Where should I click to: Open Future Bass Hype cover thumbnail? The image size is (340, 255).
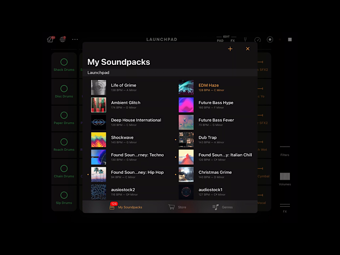pos(186,105)
